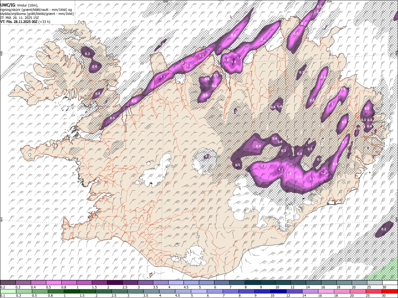Click the 1.3 snowfall value on the map
This screenshot has height=298, width=398.
pyautogui.click(x=189, y=66)
